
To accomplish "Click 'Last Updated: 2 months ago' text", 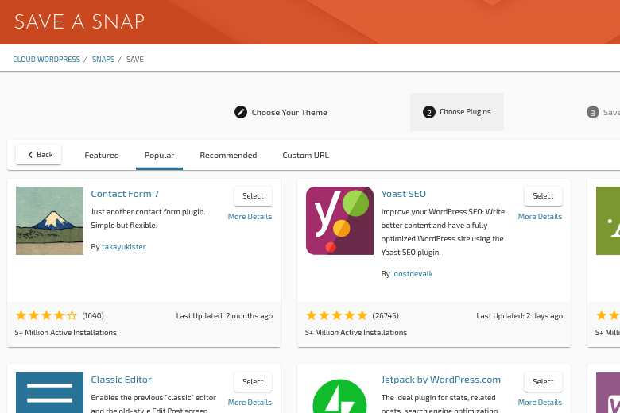I will tap(224, 316).
